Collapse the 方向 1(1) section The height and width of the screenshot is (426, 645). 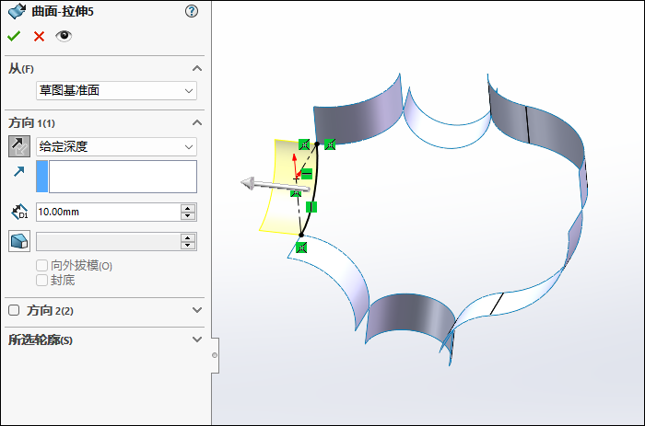pyautogui.click(x=197, y=122)
